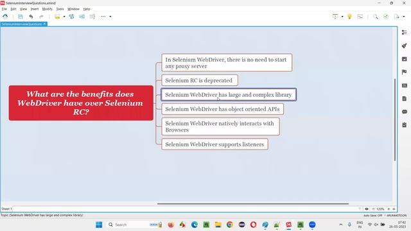The image size is (411, 231).
Task: Open the File menu
Action: (4, 9)
